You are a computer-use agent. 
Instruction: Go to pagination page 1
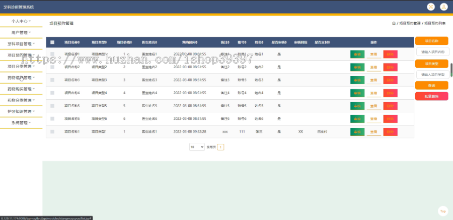(x=220, y=147)
